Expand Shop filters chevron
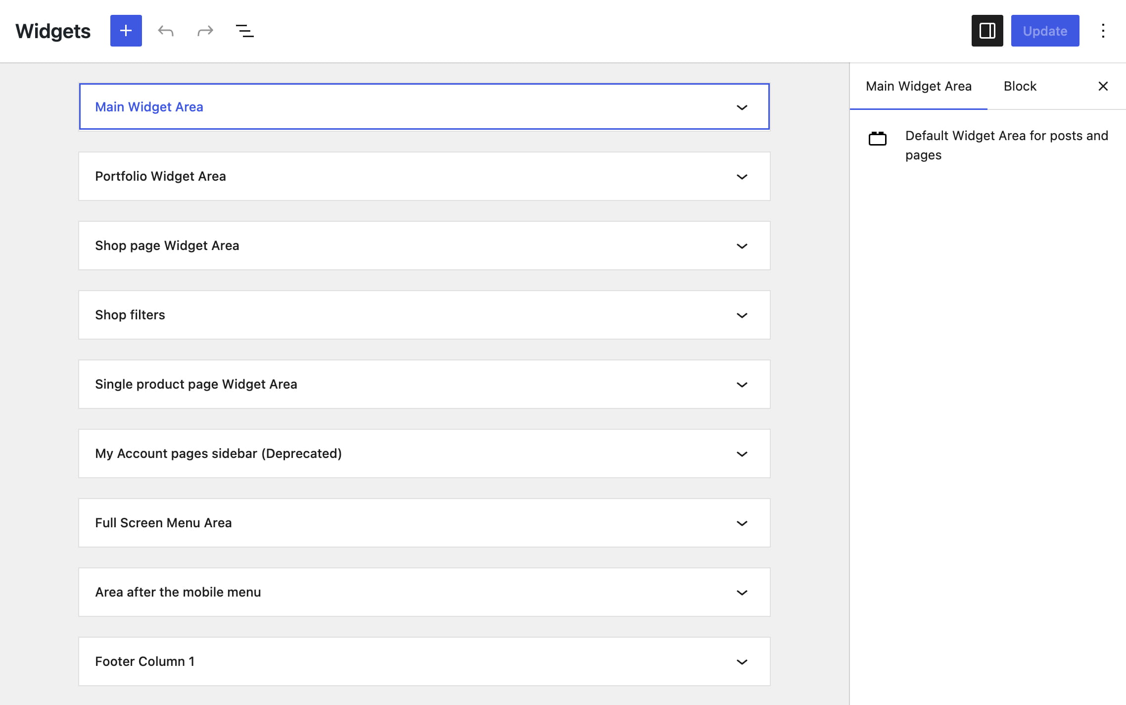Screen dimensions: 1126x705 [x=742, y=315]
